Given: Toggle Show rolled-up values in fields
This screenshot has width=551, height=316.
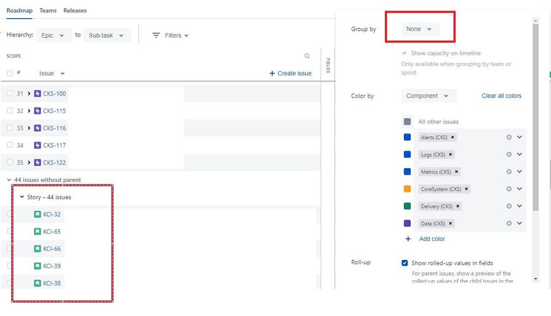Looking at the screenshot, I should 405,263.
